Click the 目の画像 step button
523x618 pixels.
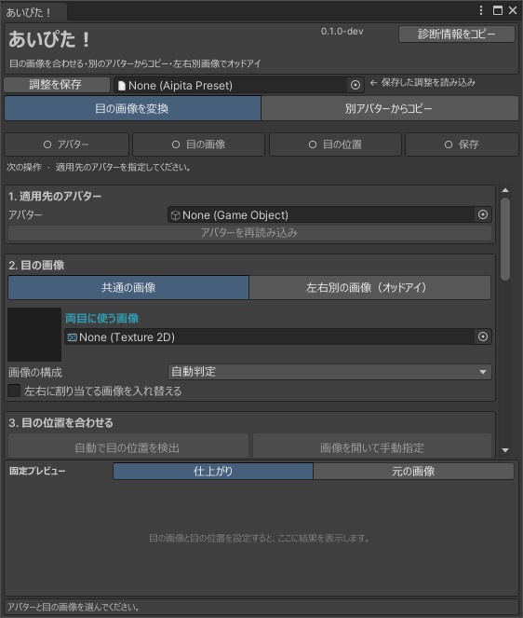199,144
